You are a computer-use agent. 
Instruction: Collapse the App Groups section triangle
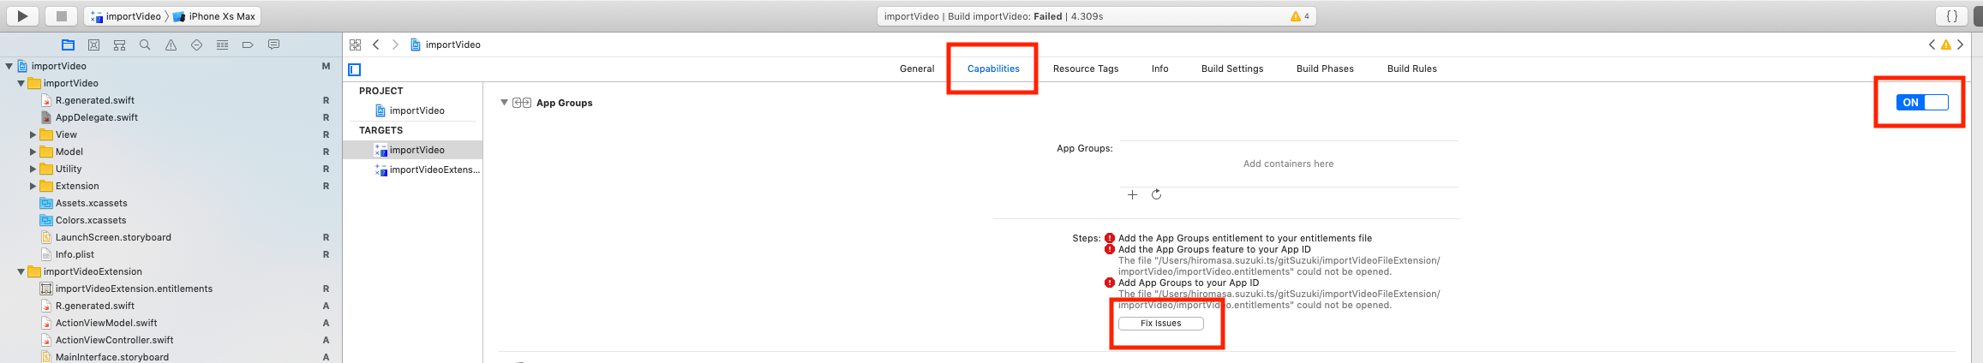505,103
